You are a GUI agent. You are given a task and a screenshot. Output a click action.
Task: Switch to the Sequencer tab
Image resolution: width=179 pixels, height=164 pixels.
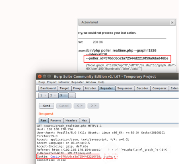point(125,88)
